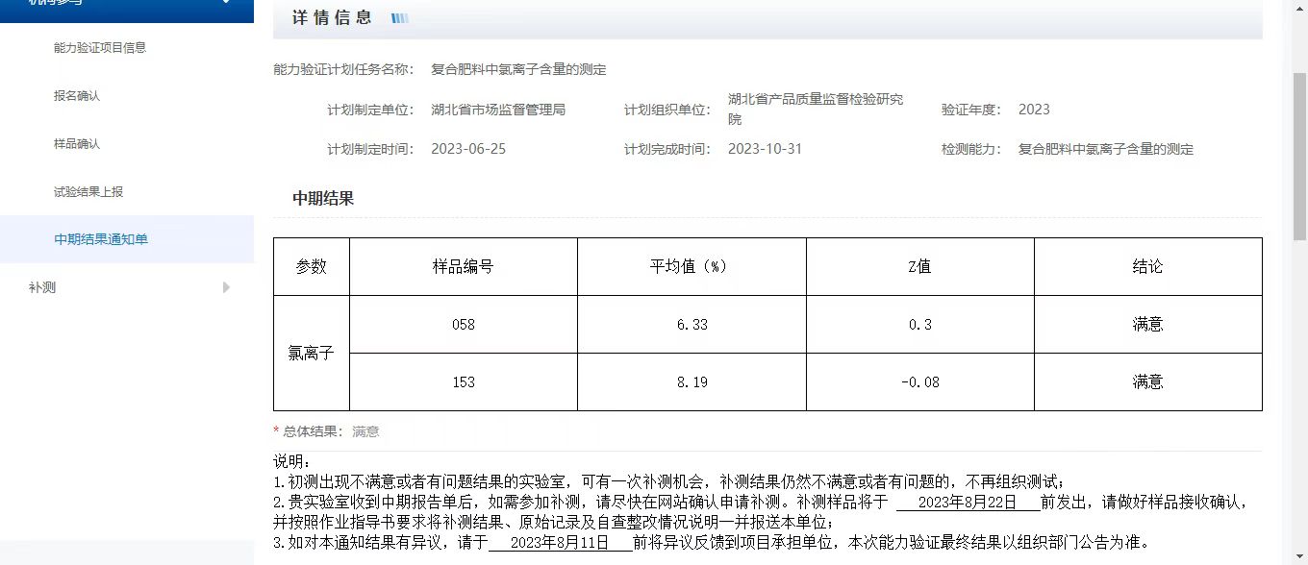This screenshot has height=565, width=1308.
Task: Collapse the top sidebar section chevron
Action: pyautogui.click(x=226, y=3)
